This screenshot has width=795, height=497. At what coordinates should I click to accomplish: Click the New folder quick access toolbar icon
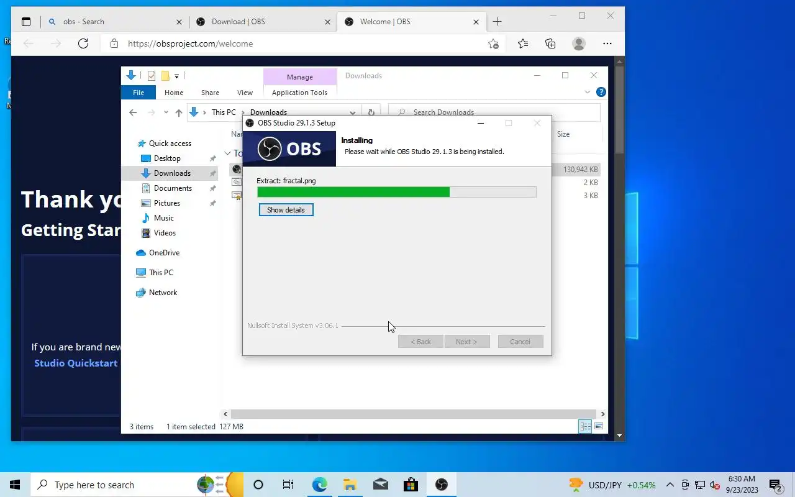[x=165, y=76]
